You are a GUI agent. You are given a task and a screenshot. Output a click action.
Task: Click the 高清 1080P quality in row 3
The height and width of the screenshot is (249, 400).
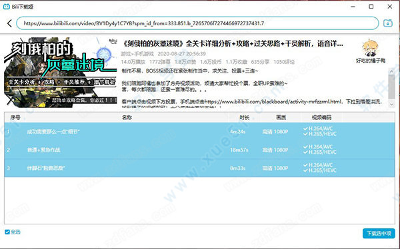[x=275, y=168]
